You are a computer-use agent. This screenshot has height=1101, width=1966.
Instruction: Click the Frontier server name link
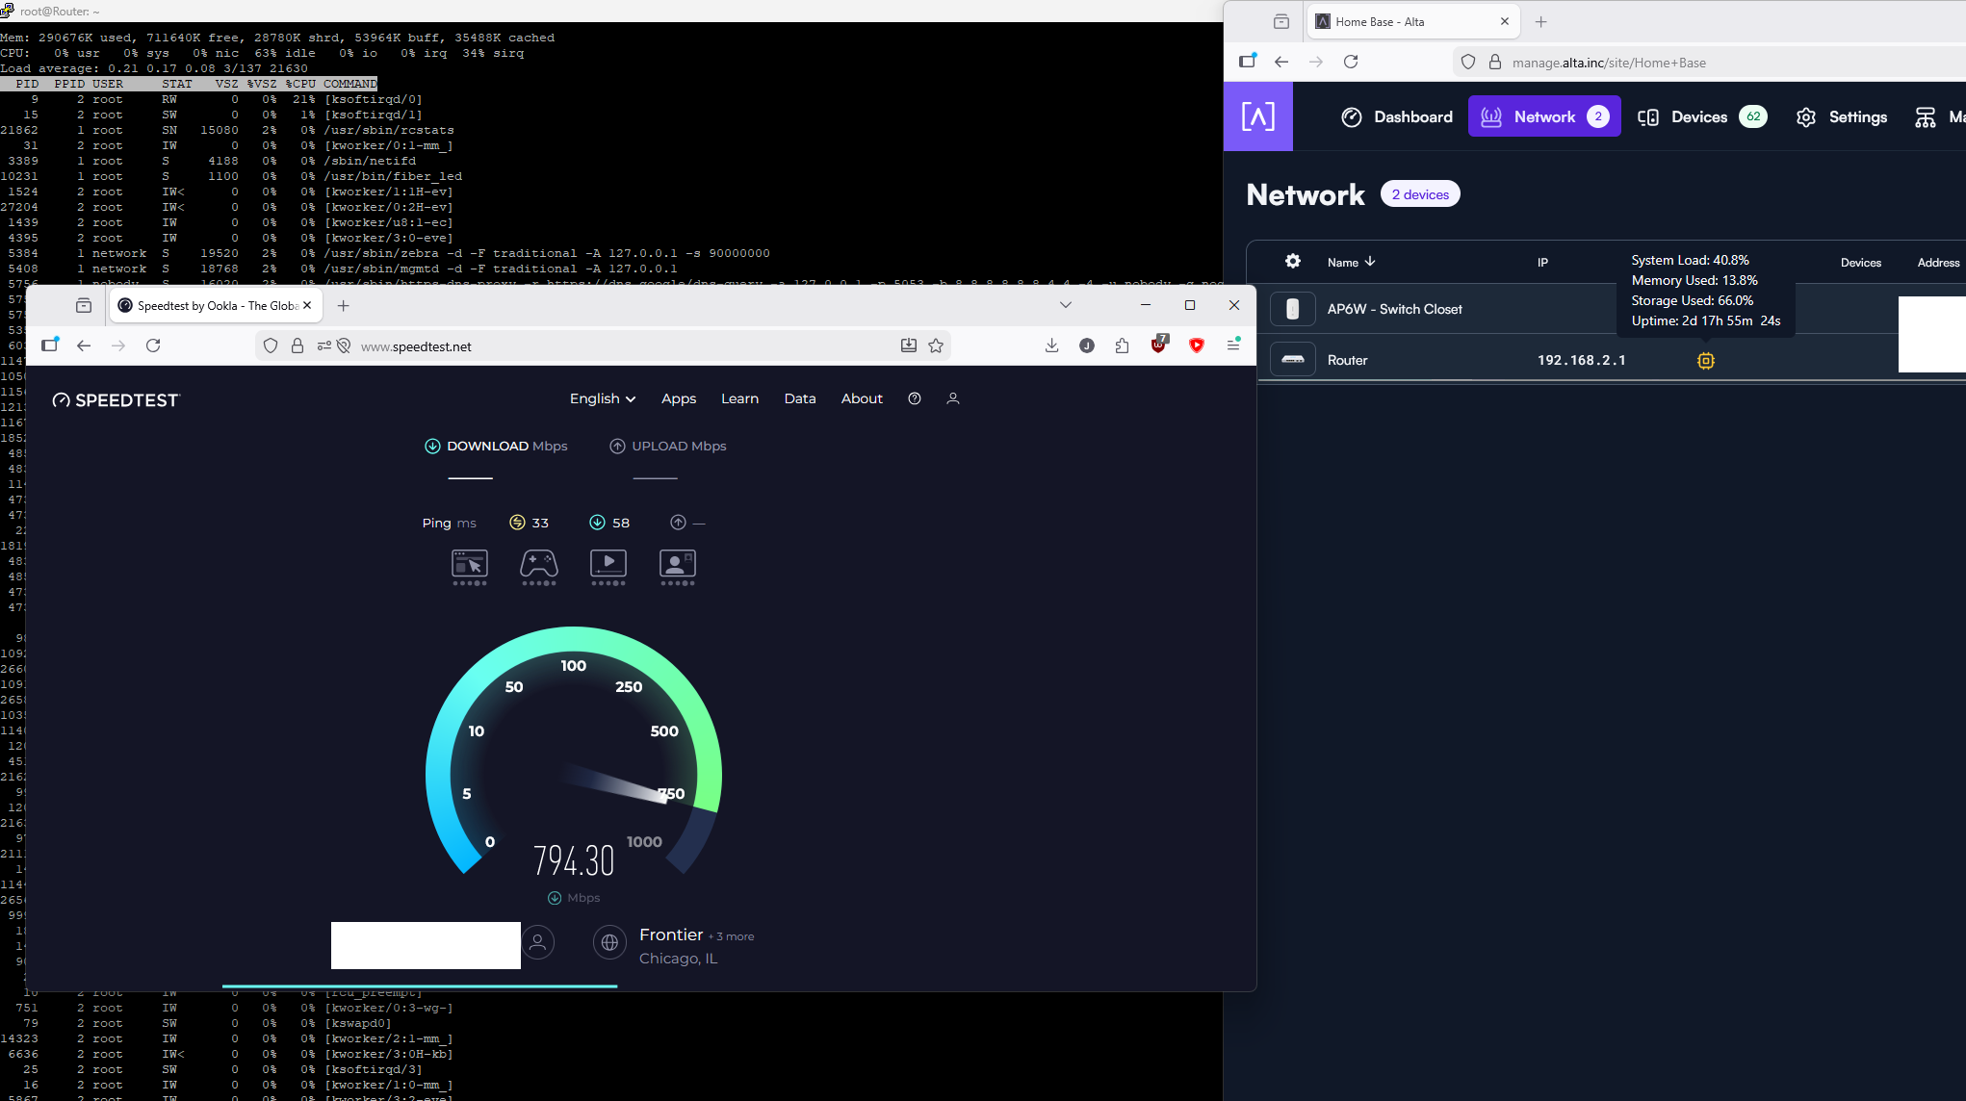[x=671, y=935]
